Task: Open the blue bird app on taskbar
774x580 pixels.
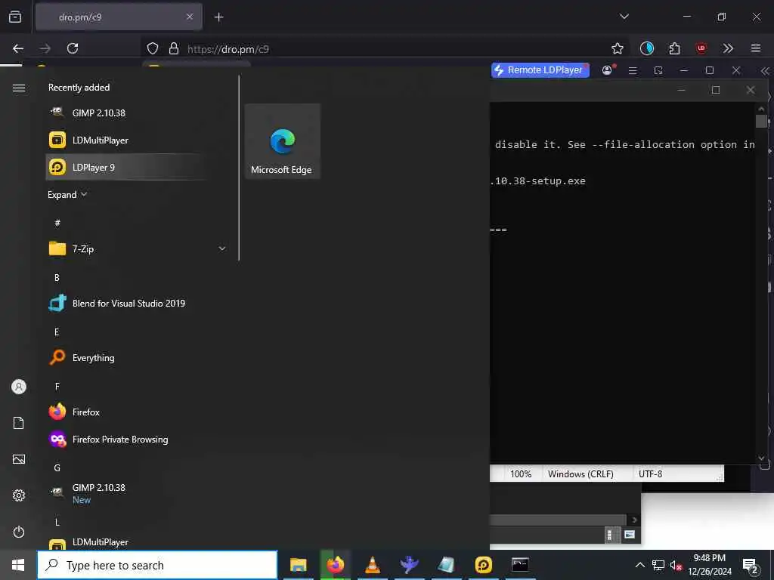Action: (x=409, y=565)
